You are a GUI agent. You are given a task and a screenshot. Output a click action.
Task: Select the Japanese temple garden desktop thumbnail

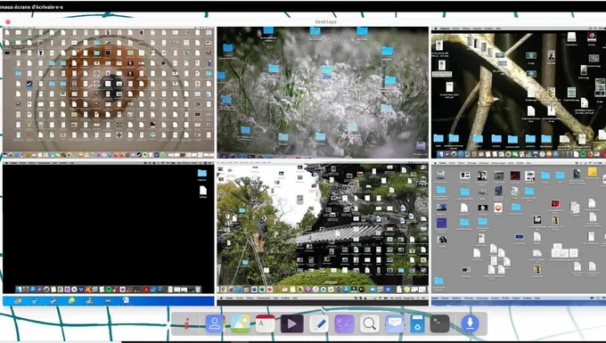(323, 228)
